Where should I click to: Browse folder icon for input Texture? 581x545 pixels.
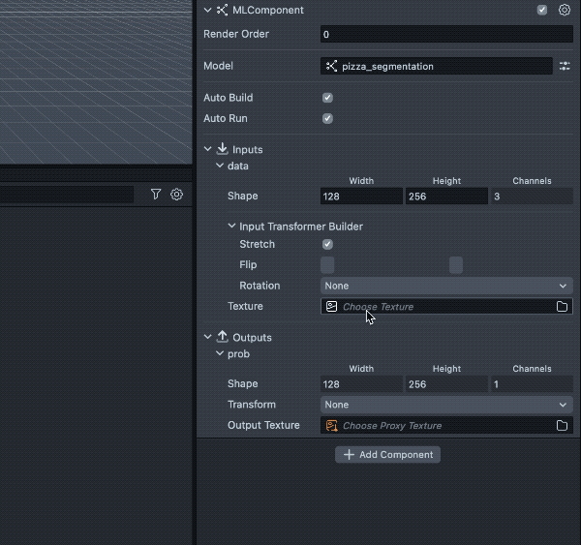pos(562,307)
